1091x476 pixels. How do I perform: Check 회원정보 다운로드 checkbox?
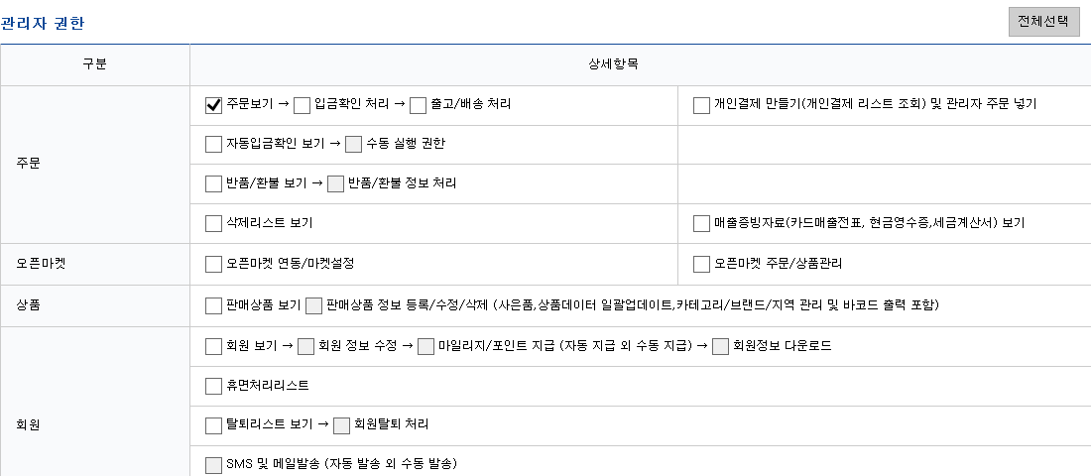point(721,347)
